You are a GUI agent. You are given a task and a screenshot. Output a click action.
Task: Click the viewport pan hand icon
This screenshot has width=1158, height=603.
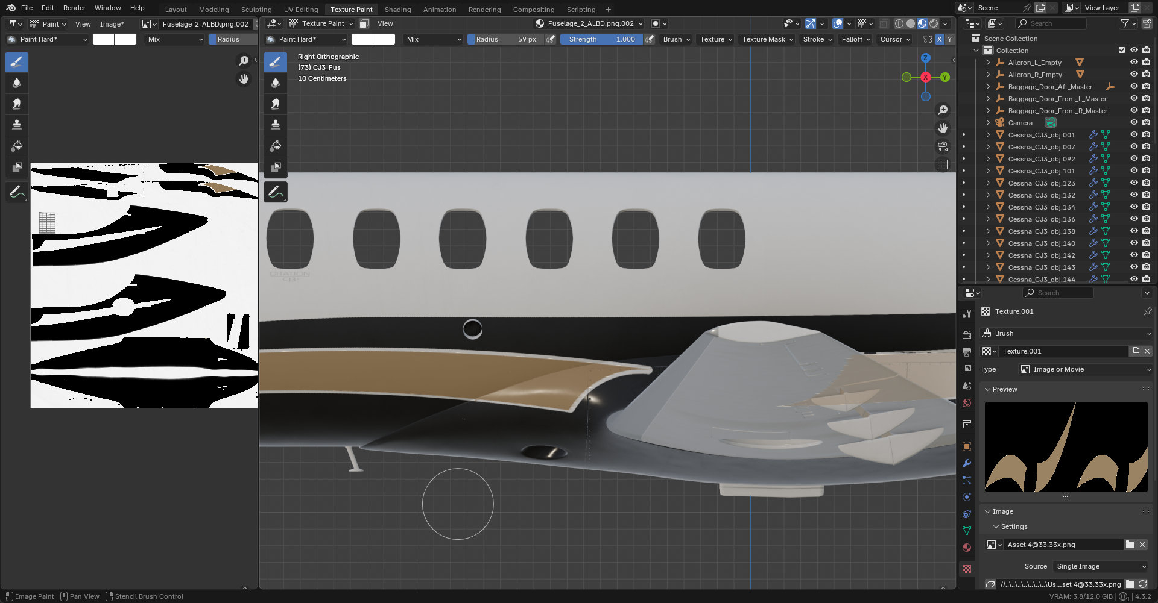(943, 128)
